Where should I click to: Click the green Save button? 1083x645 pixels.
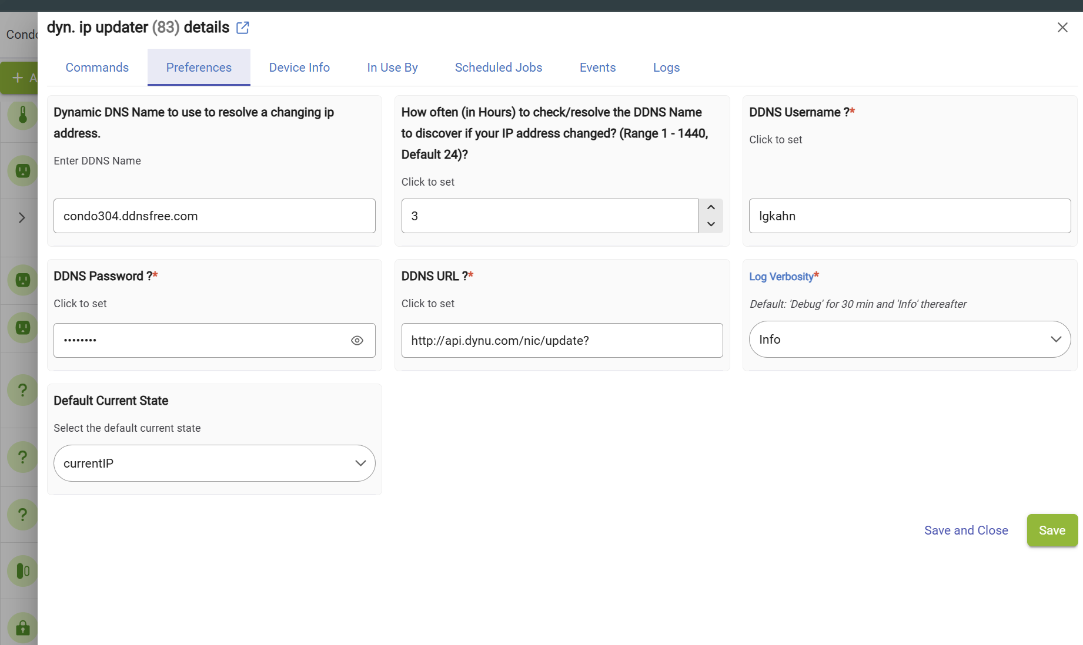click(1052, 530)
